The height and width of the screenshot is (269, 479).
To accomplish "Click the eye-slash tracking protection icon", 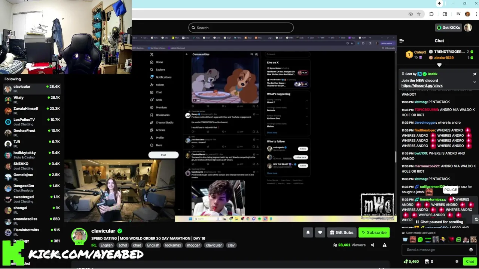I will click(411, 14).
